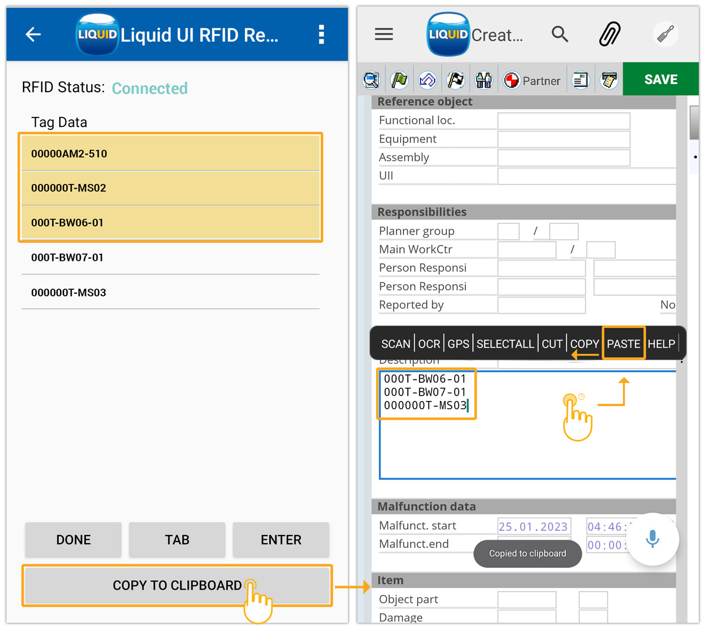This screenshot has height=629, width=705.
Task: Deselect the highlighted tag 000000T-MS02
Action: (170, 188)
